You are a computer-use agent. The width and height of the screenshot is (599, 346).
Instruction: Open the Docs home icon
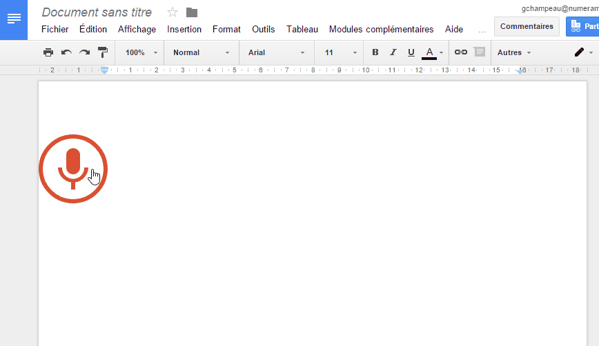tap(14, 19)
